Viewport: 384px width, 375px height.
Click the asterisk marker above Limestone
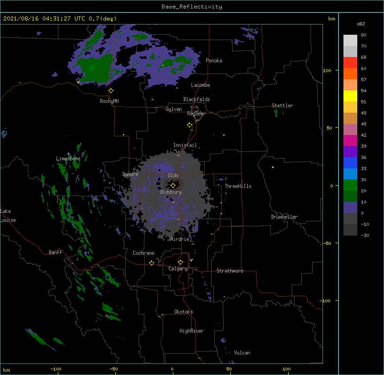tap(69, 154)
